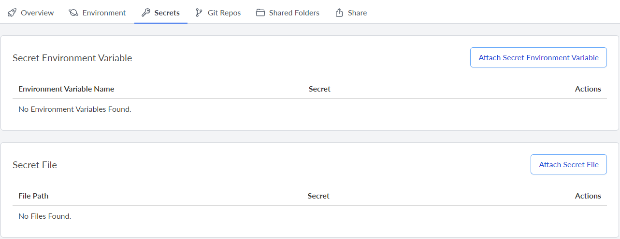
Task: Switch to the Share tab
Action: tap(357, 13)
